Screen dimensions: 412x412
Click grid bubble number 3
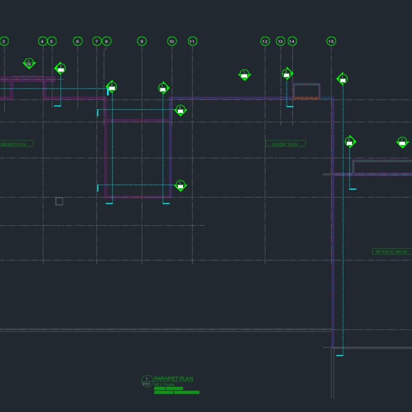4,41
